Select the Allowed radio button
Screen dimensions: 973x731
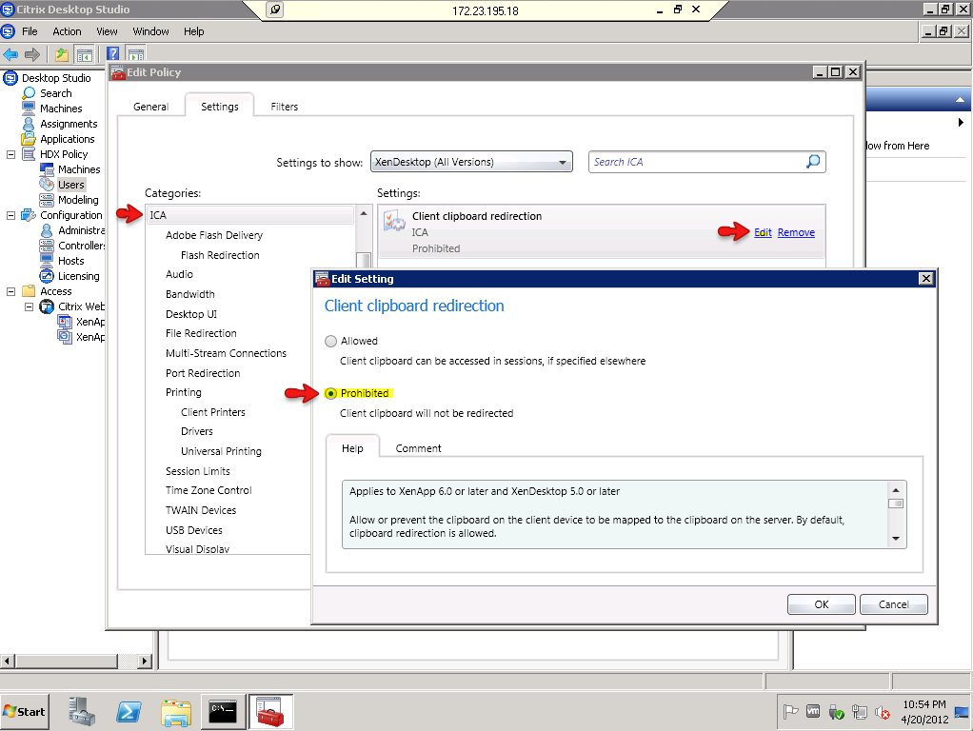[x=330, y=342]
